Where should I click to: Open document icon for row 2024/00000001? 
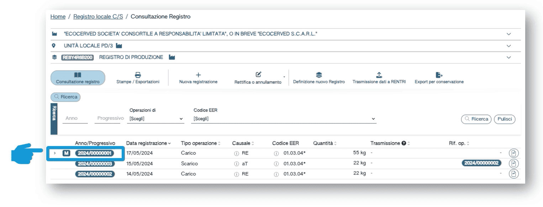click(512, 153)
